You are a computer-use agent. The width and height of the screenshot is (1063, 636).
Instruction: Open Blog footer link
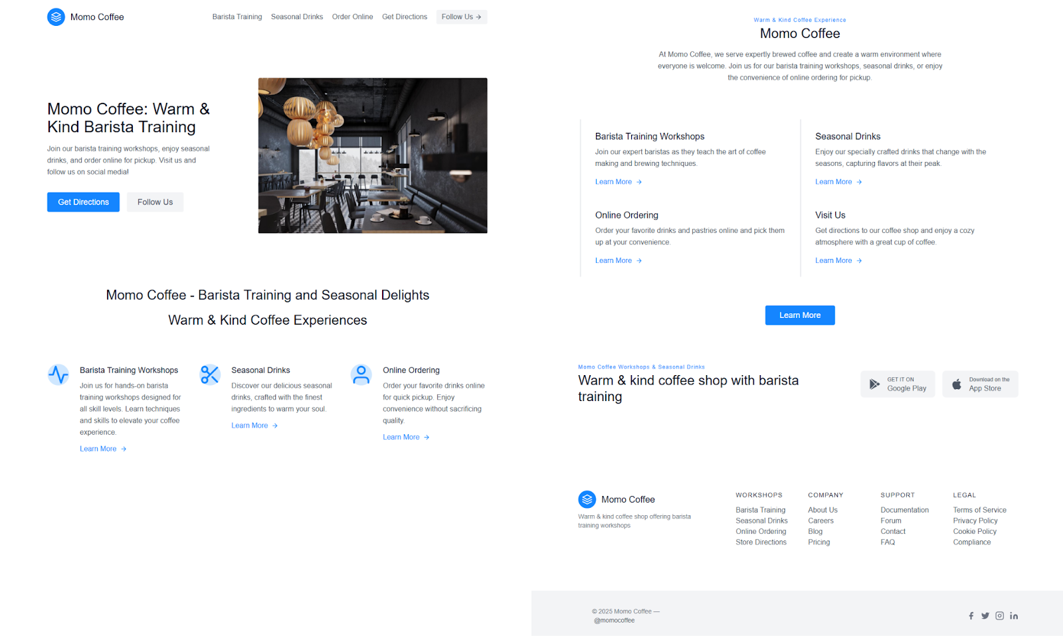pyautogui.click(x=815, y=531)
